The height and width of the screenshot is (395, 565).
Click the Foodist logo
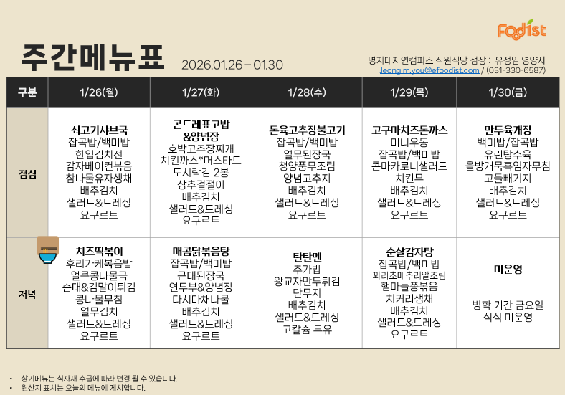[521, 29]
